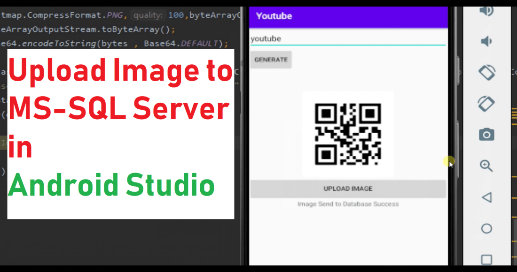Screen dimensions: 517x272
Task: Rotate the emulator left
Action: click(486, 72)
